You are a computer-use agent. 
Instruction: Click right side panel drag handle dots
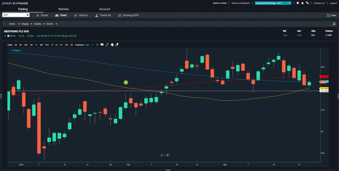[338, 96]
